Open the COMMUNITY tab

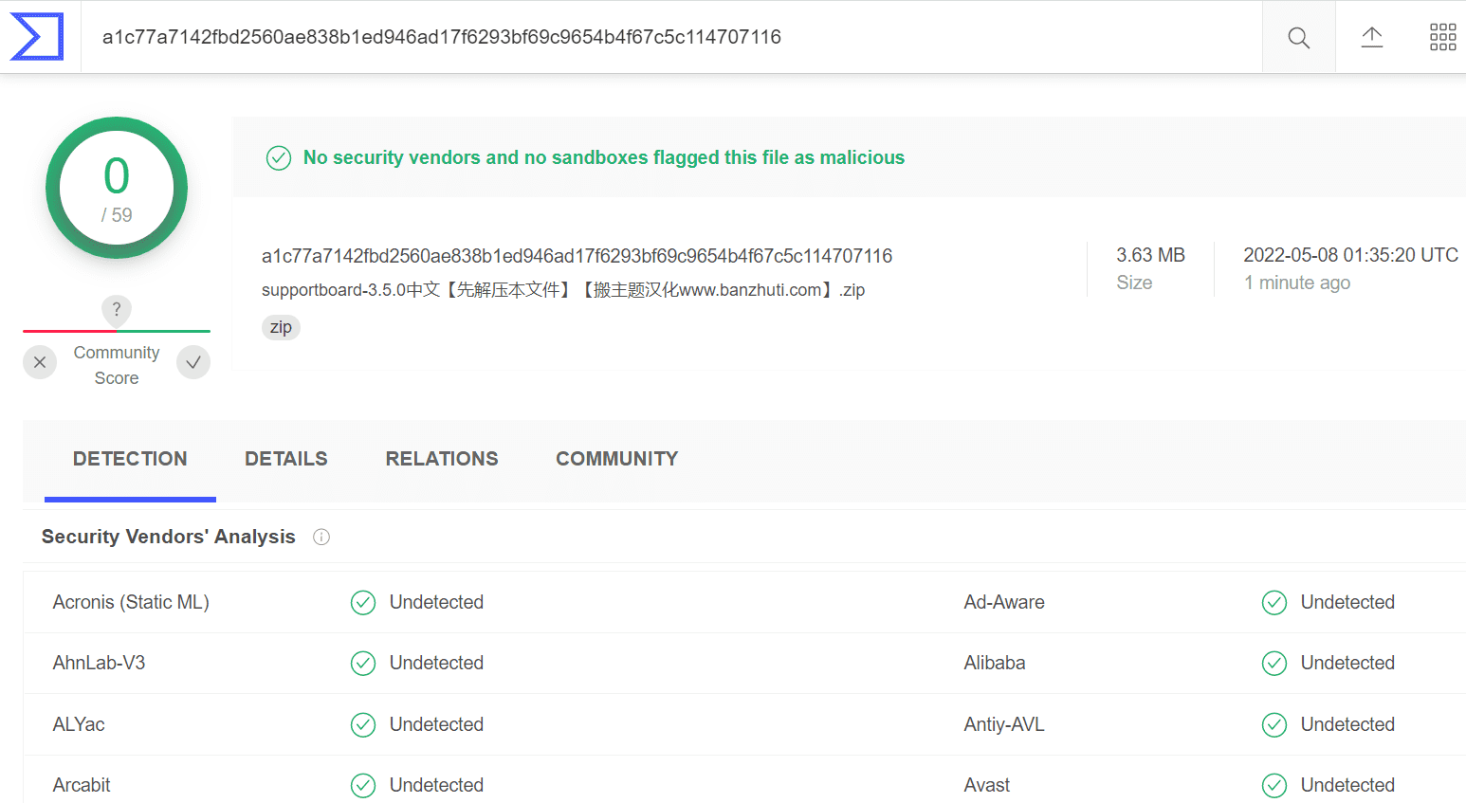pyautogui.click(x=617, y=459)
